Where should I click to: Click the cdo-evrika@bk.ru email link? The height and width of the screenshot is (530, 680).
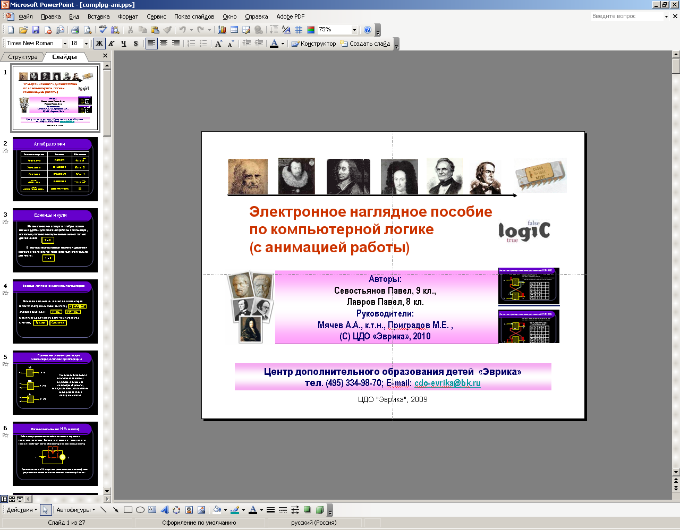point(447,383)
